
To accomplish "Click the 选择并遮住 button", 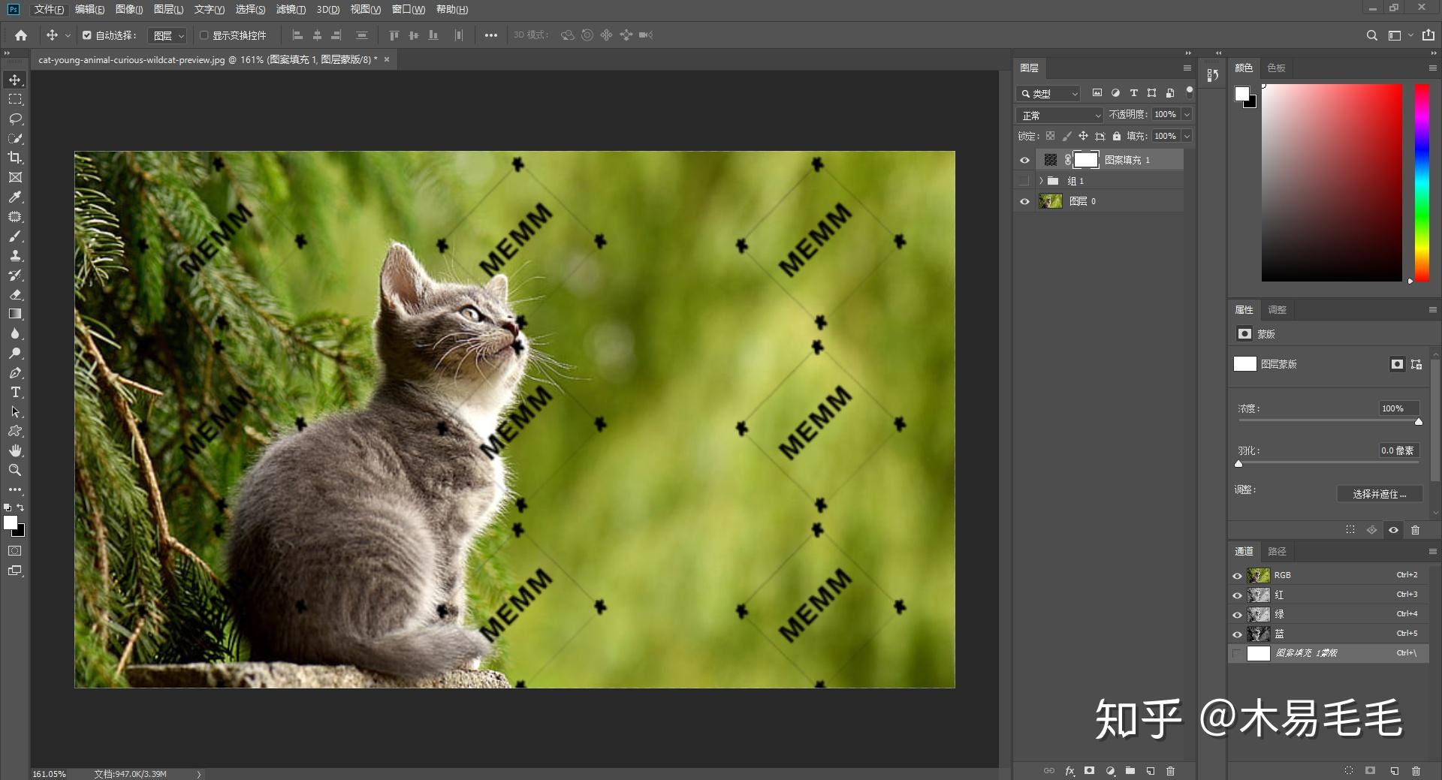I will pos(1380,494).
